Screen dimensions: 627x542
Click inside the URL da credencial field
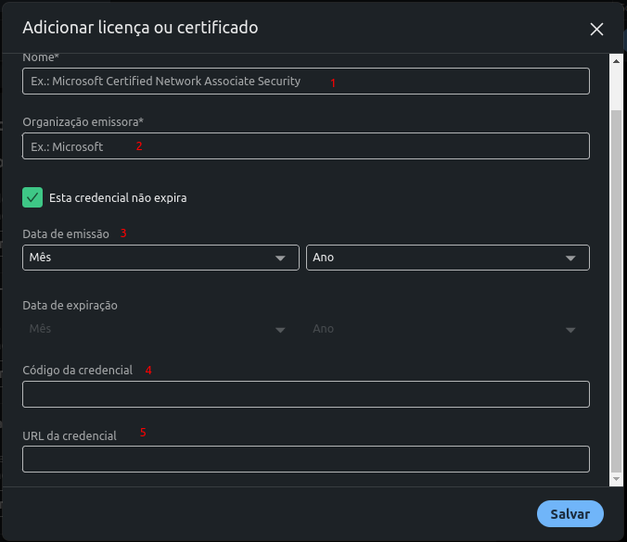(x=305, y=460)
